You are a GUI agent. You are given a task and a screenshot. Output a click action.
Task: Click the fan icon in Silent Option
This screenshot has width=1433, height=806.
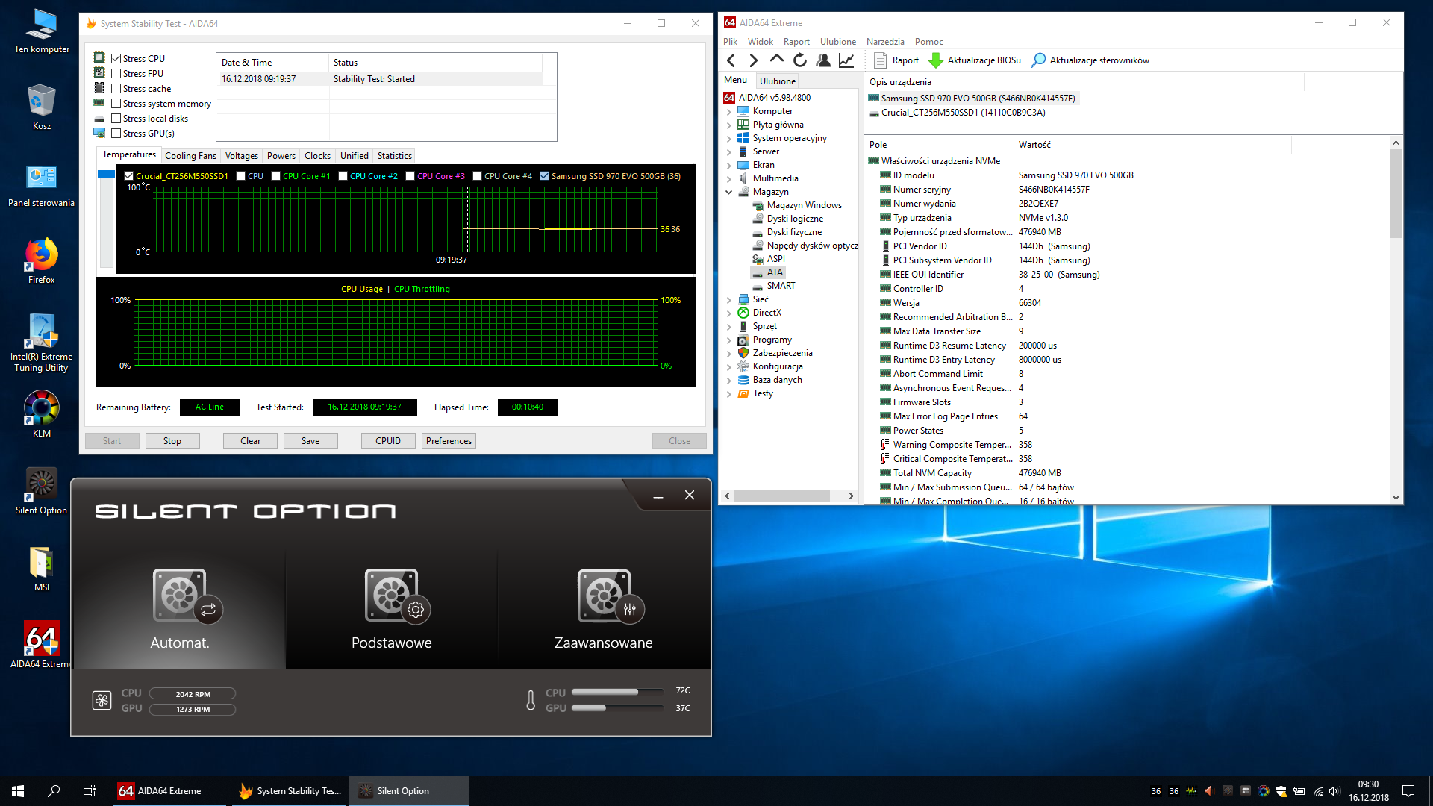pos(102,700)
